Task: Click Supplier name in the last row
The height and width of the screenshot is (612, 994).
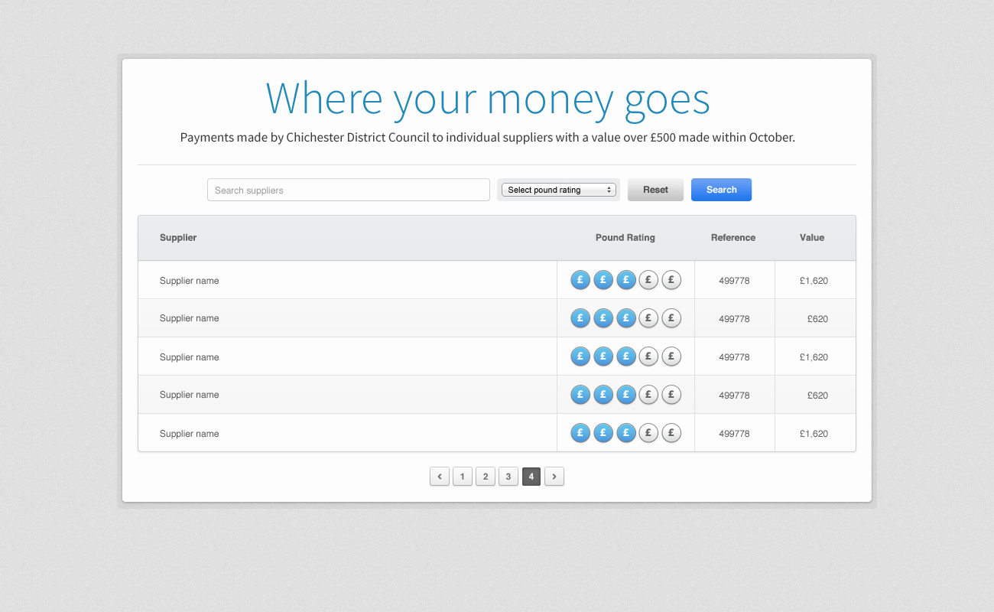Action: [190, 434]
